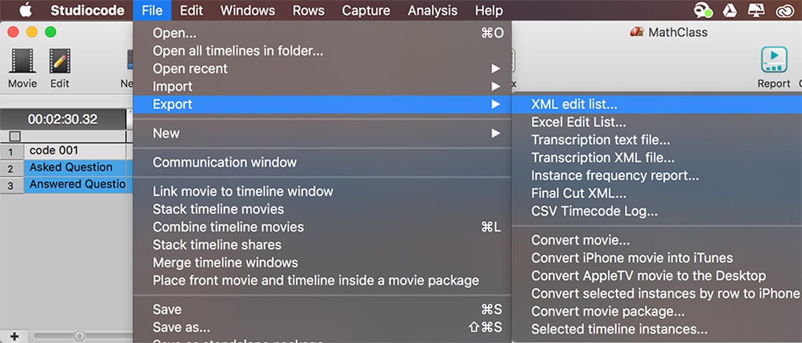Choose Stack timeline shares
Screen dimensions: 802x343
coord(322,245)
